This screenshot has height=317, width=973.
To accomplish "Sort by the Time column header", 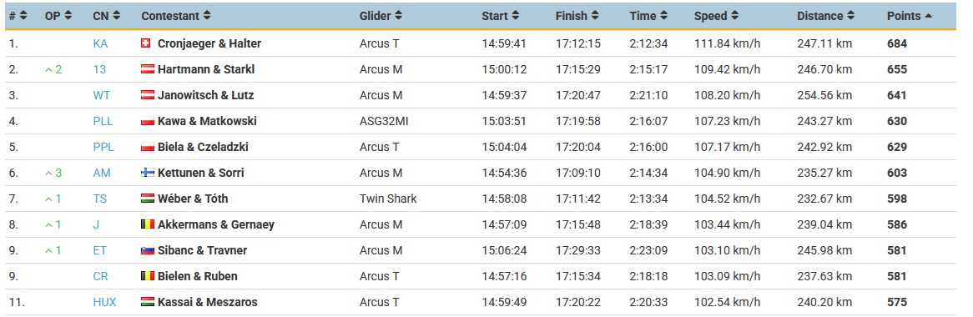I will (648, 16).
